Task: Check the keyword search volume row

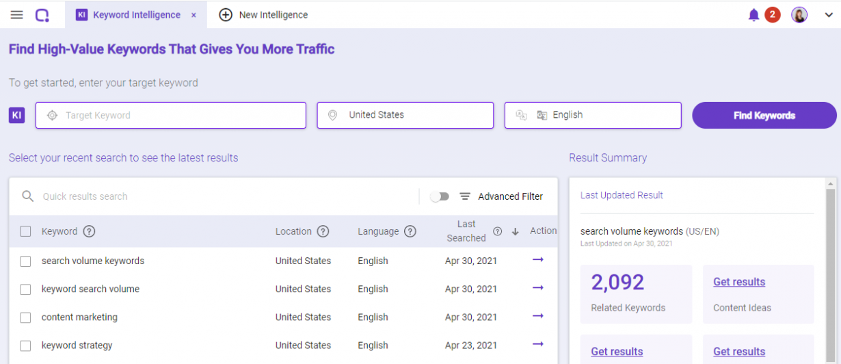Action: point(25,289)
